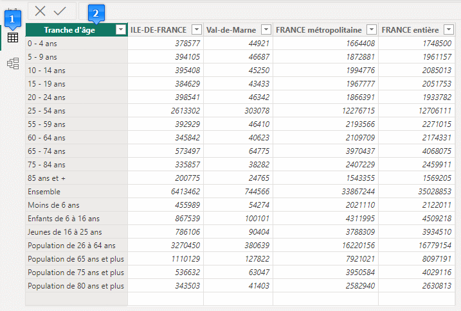Click the FRANCE entière column header text
This screenshot has width=461, height=311.
coord(410,30)
